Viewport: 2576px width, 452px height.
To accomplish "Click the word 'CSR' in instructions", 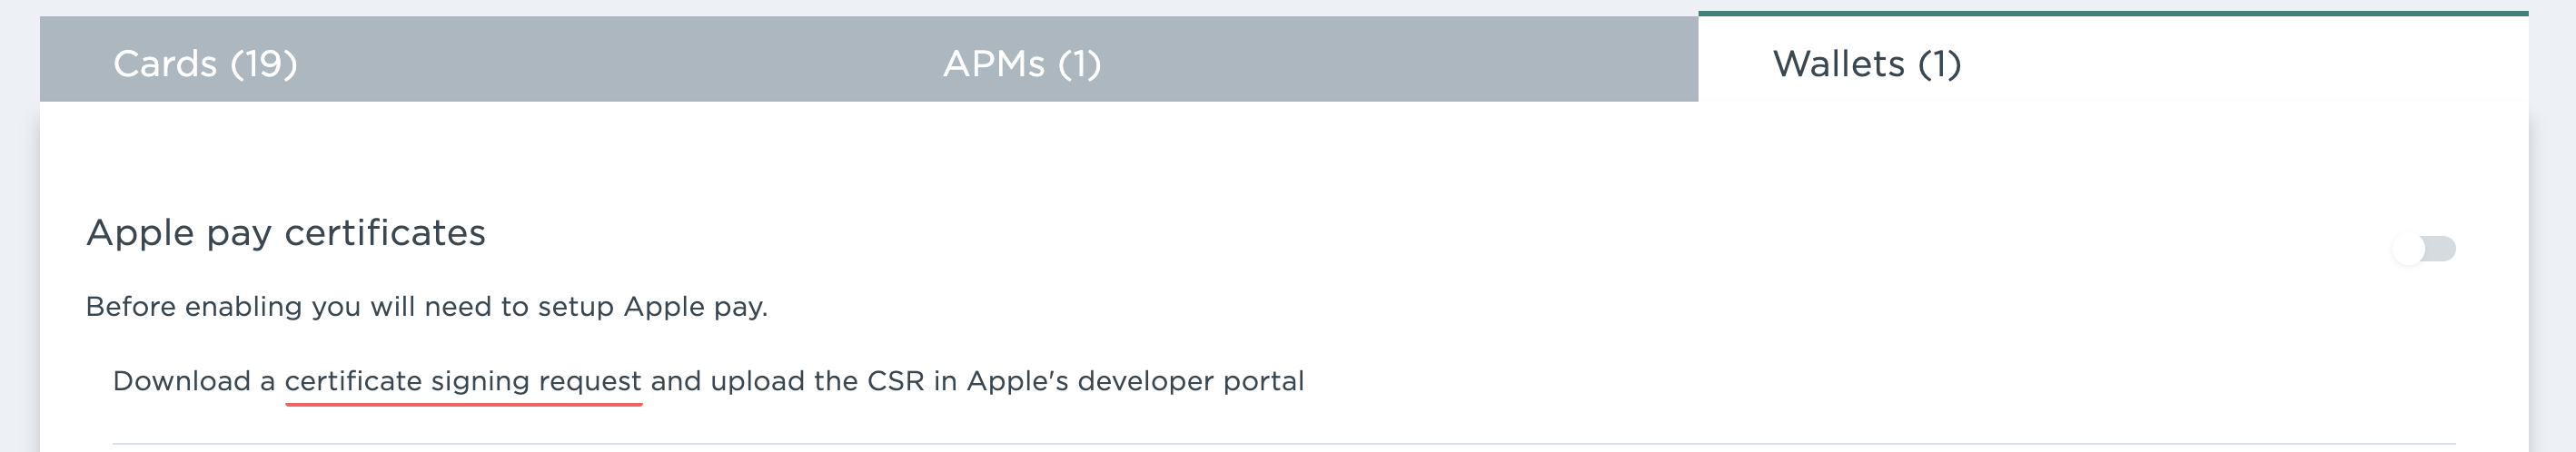I will coord(895,381).
